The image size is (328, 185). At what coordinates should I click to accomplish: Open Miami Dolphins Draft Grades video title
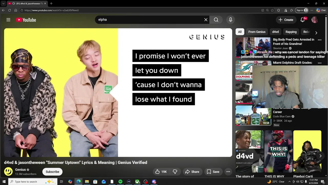coord(293,63)
